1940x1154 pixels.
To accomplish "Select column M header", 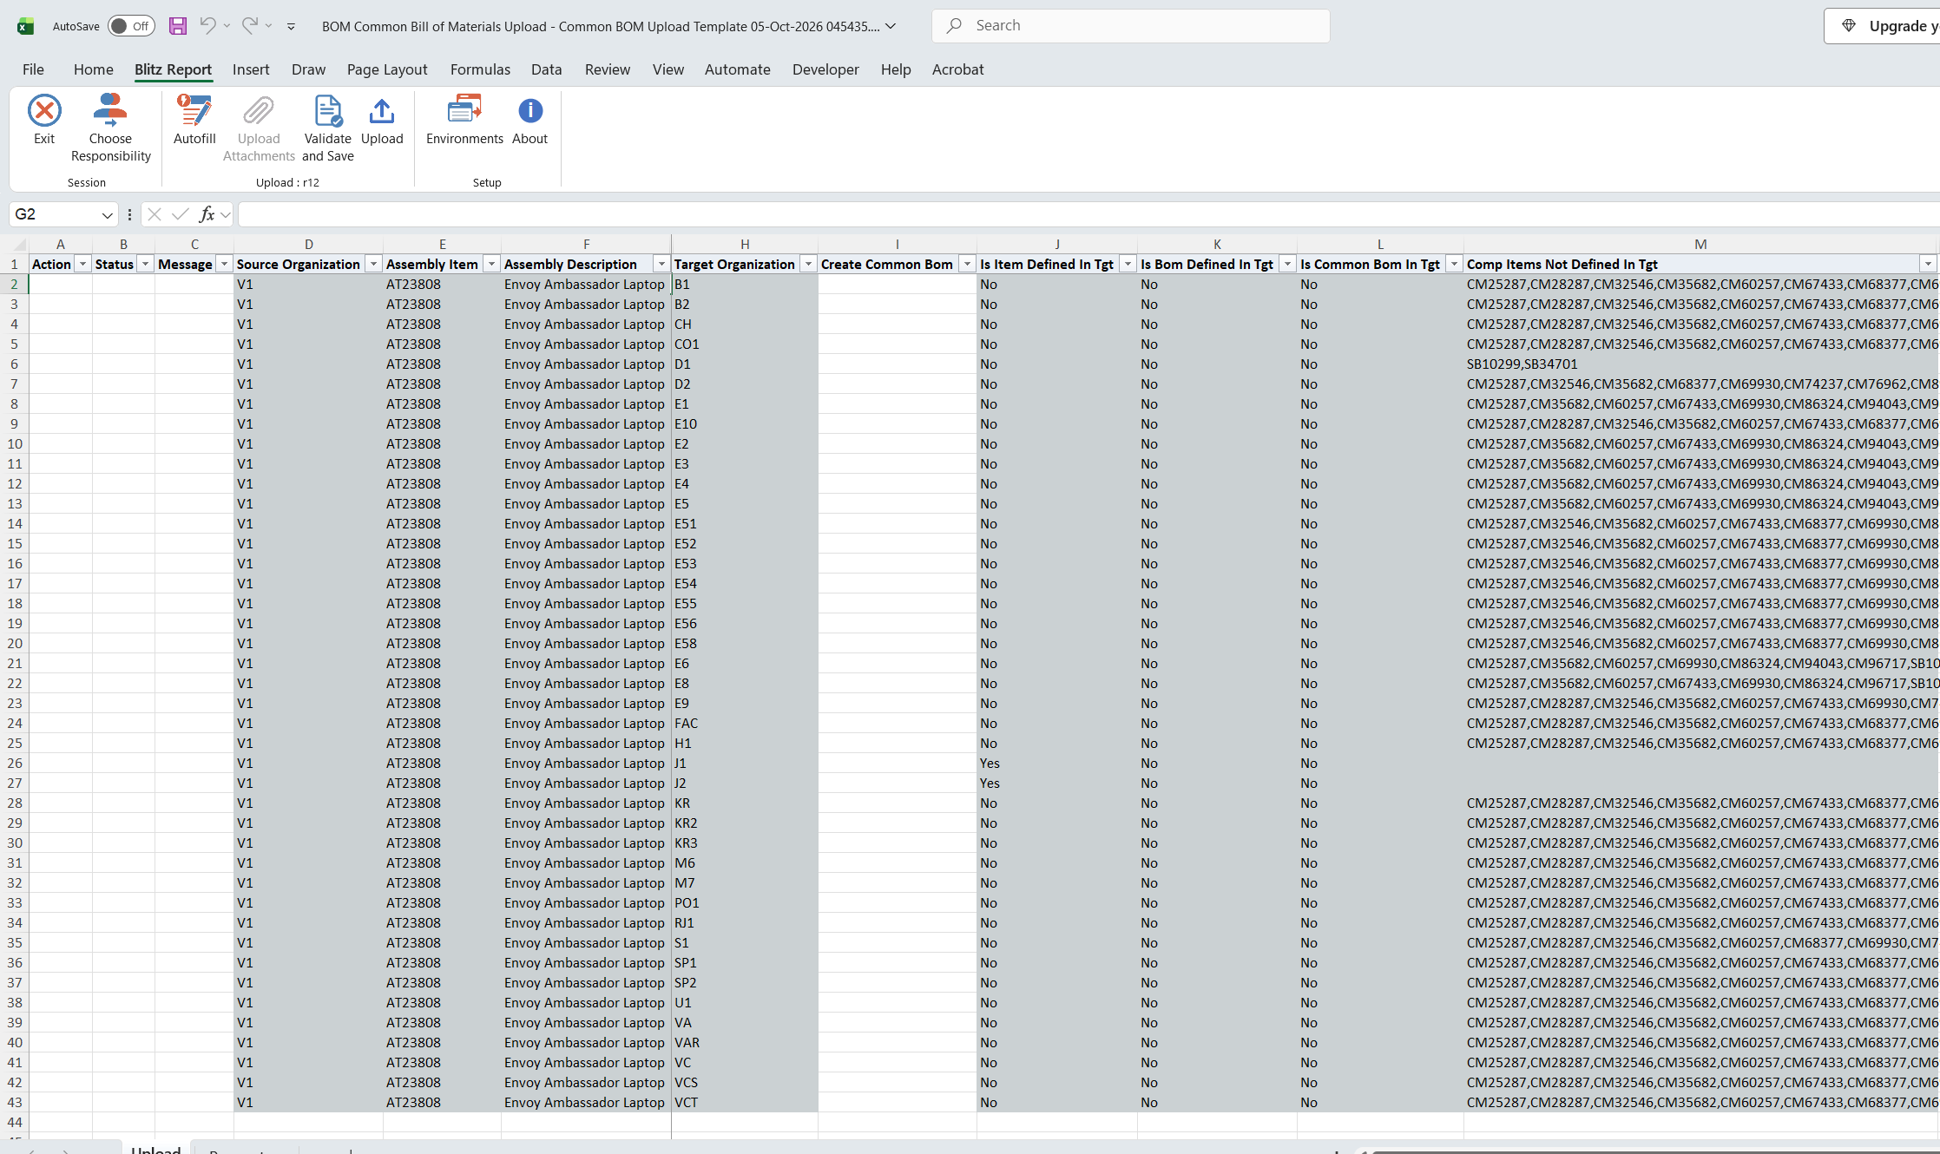I will (1700, 244).
